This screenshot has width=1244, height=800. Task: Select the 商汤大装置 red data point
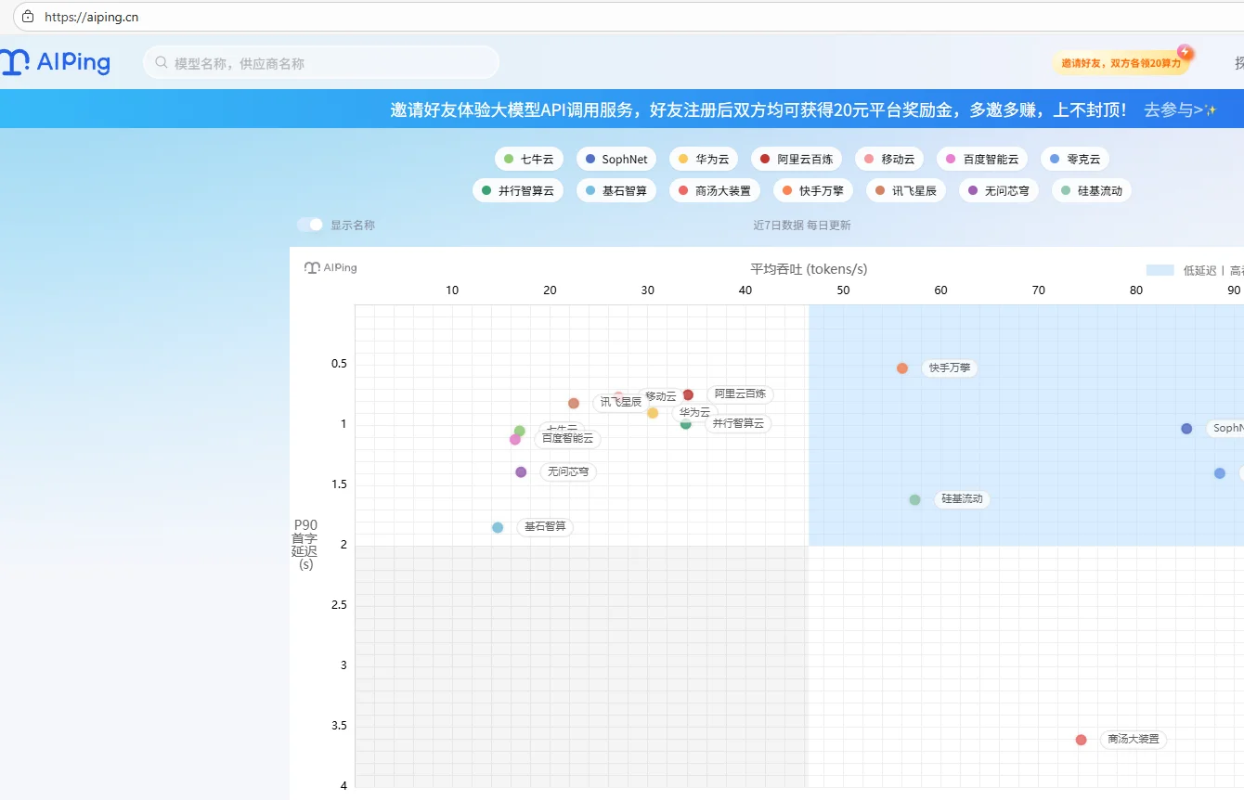click(x=1081, y=740)
